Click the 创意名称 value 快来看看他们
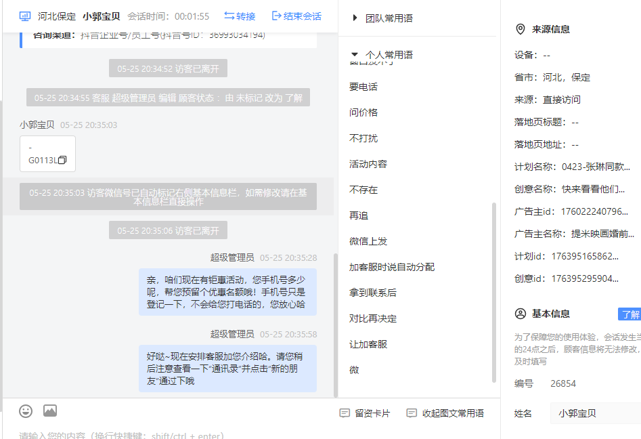 pyautogui.click(x=593, y=189)
